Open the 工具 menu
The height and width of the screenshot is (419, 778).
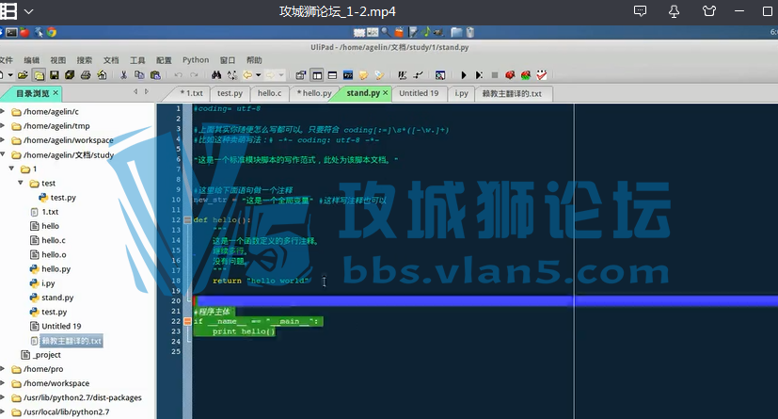click(x=137, y=60)
